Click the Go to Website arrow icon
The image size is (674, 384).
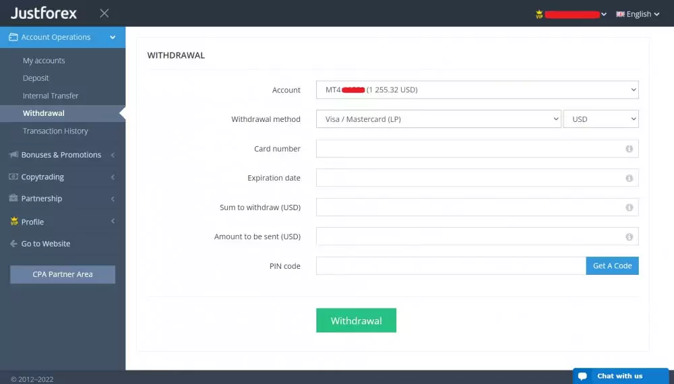click(13, 244)
